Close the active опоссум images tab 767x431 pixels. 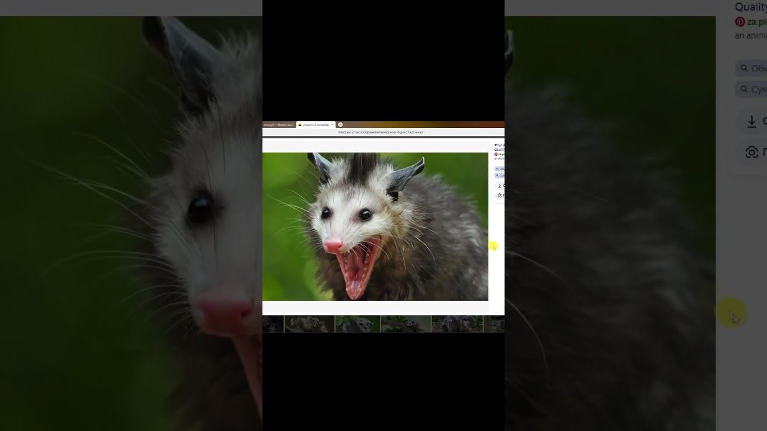(x=332, y=125)
